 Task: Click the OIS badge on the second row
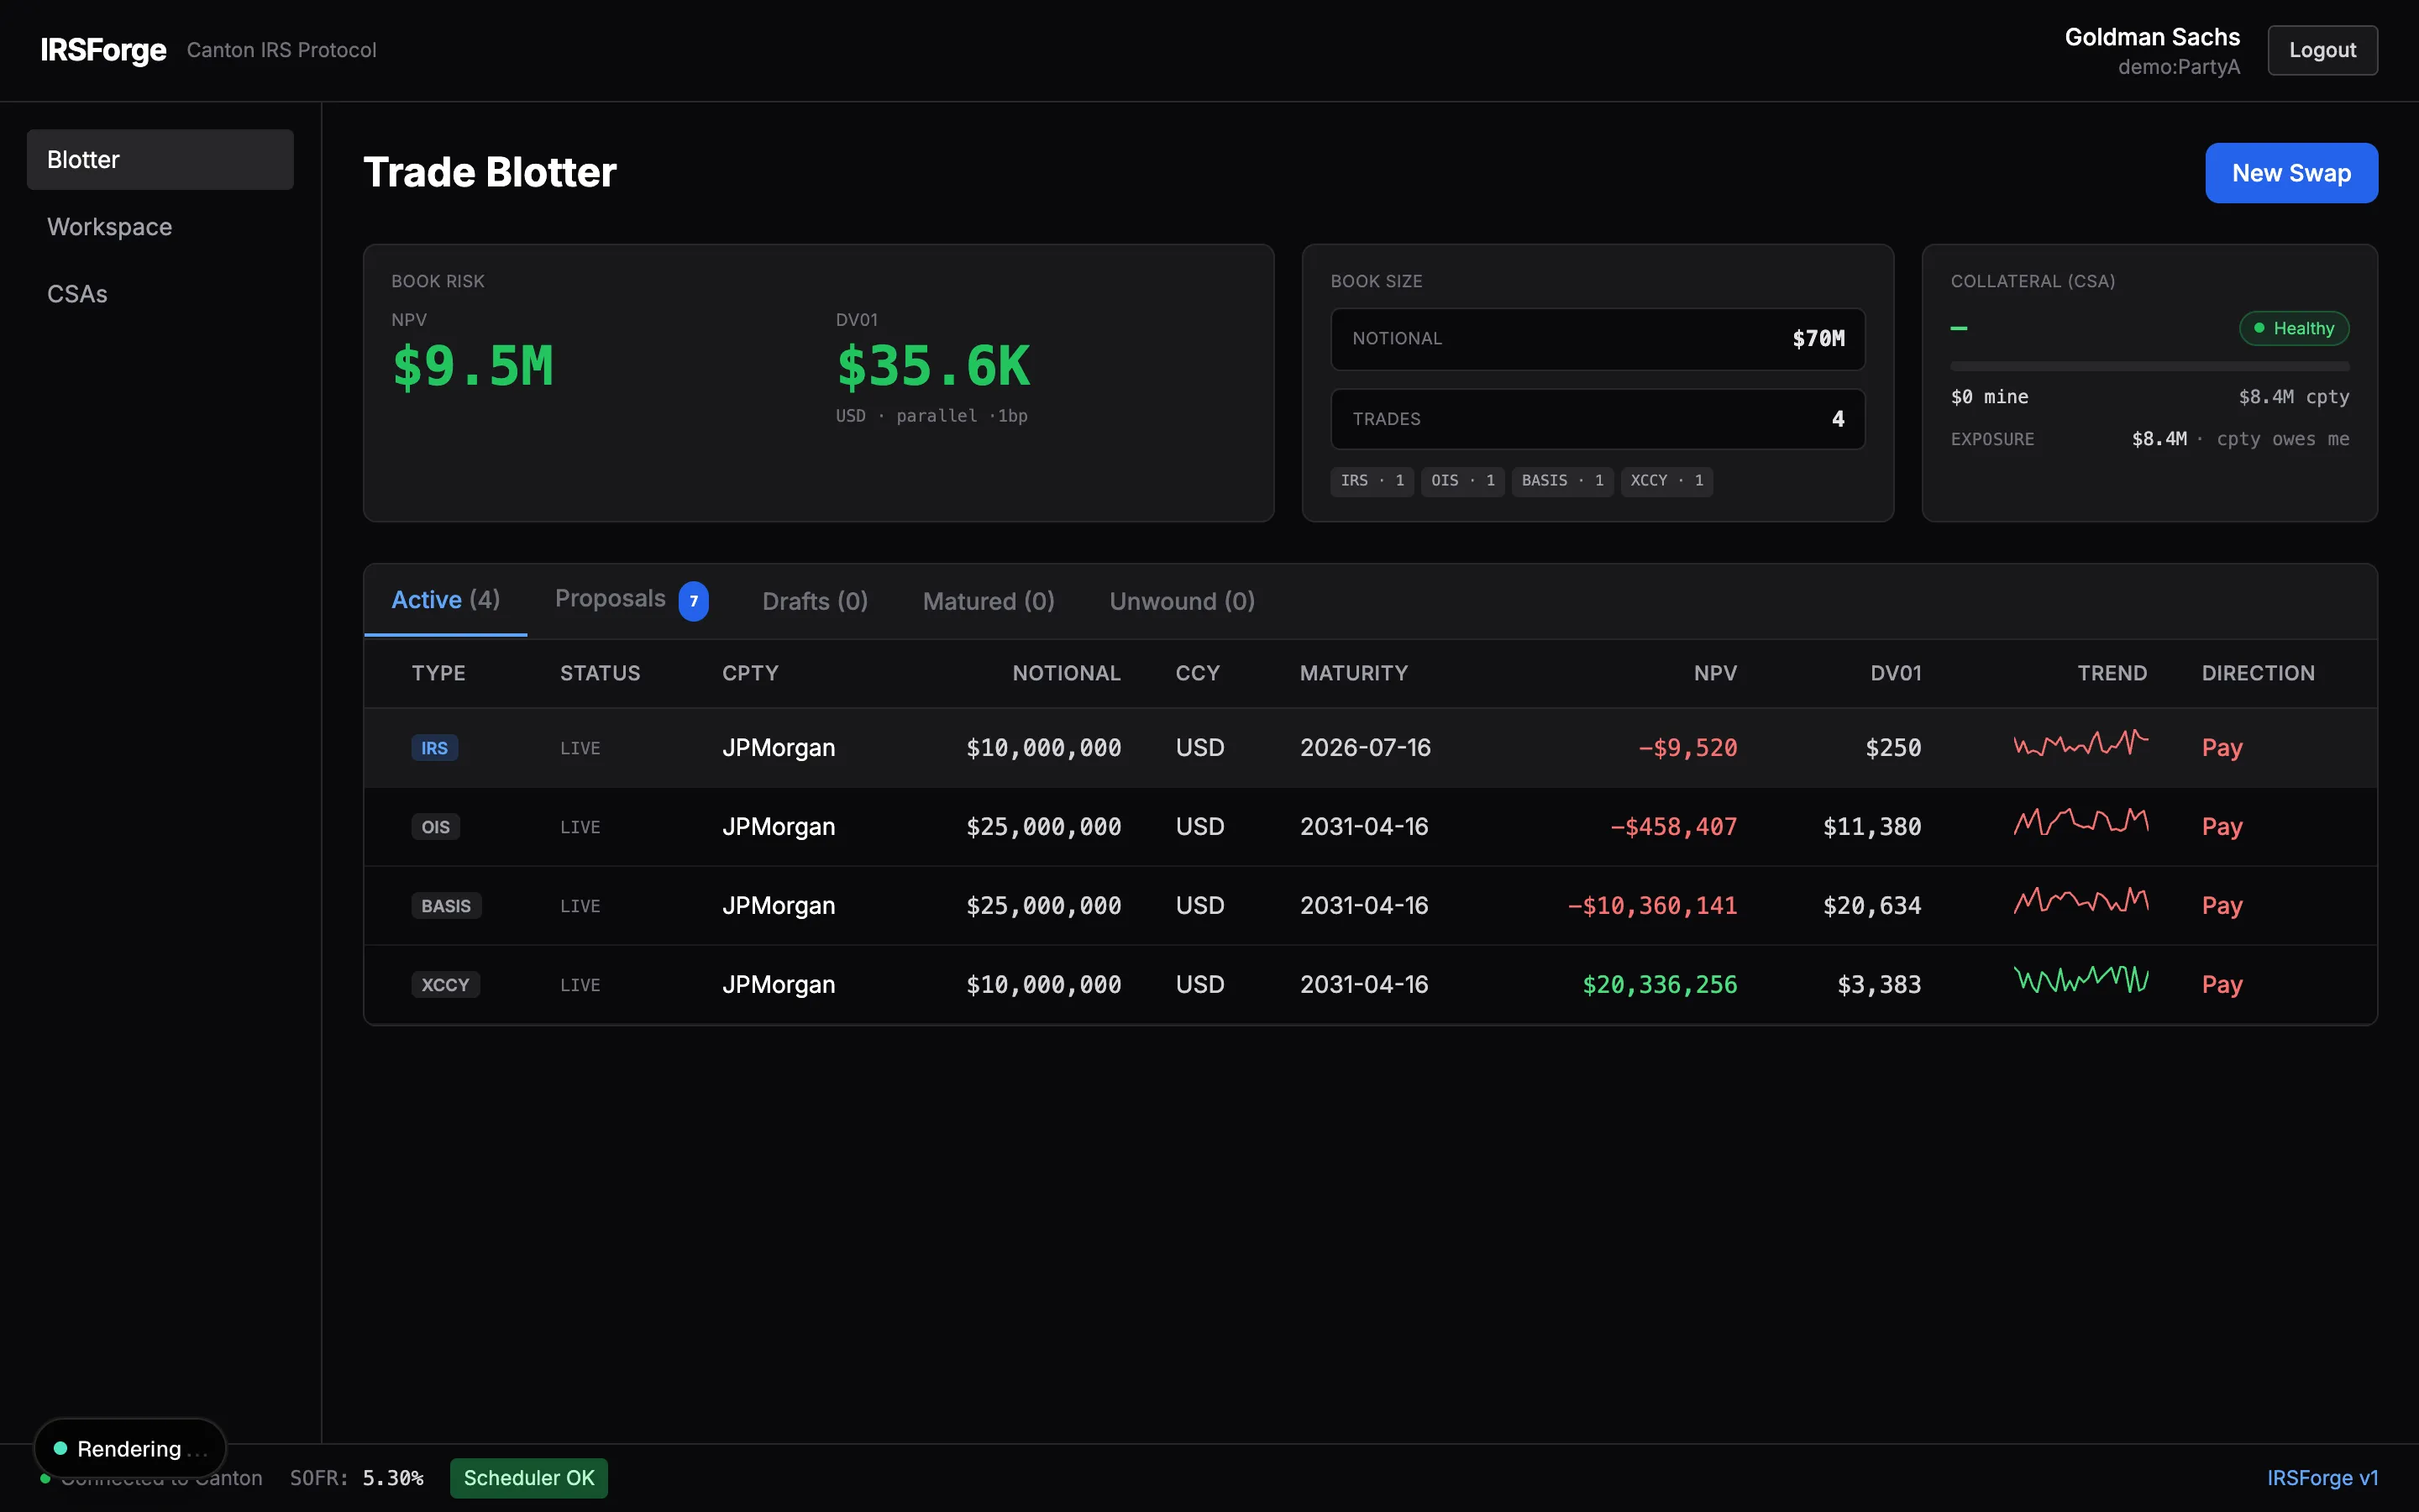[435, 826]
